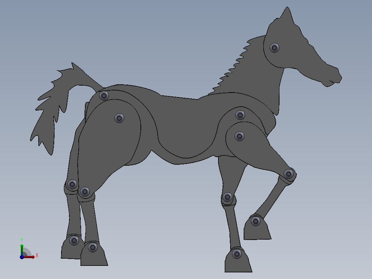Select the screw on the standing front hoof
The height and width of the screenshot is (279, 372).
pyautogui.click(x=237, y=254)
